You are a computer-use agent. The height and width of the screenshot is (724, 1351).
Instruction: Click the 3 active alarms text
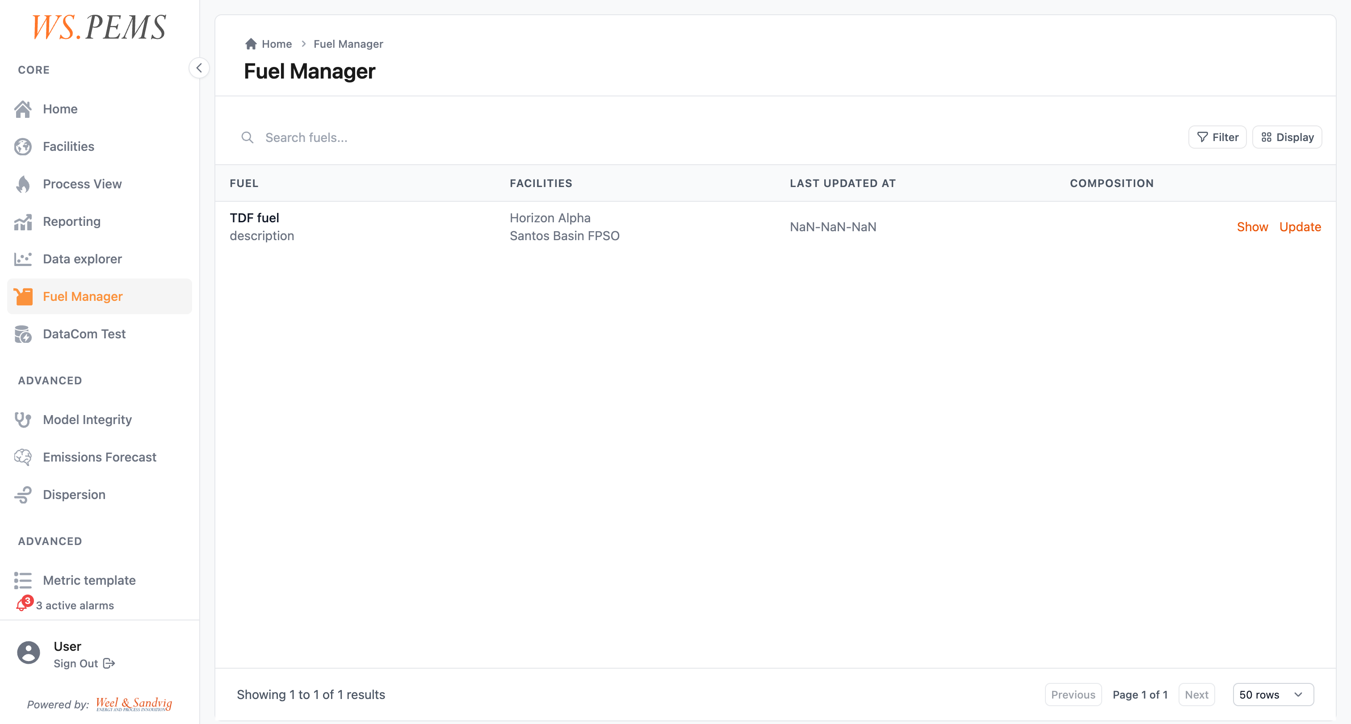[75, 606]
